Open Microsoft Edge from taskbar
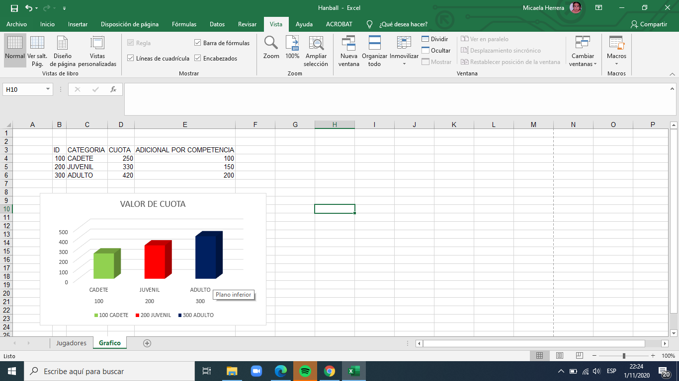This screenshot has width=679, height=381. click(x=281, y=371)
